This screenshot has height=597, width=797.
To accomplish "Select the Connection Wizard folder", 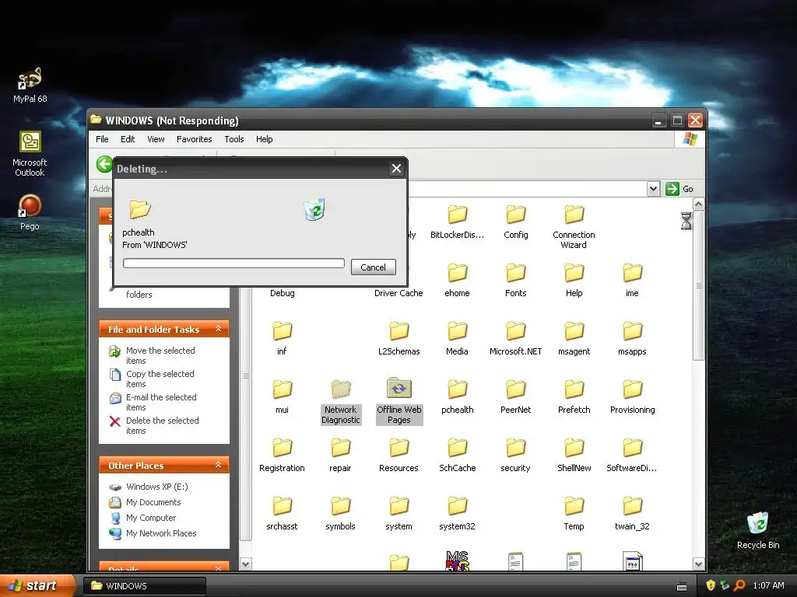I will pyautogui.click(x=574, y=226).
